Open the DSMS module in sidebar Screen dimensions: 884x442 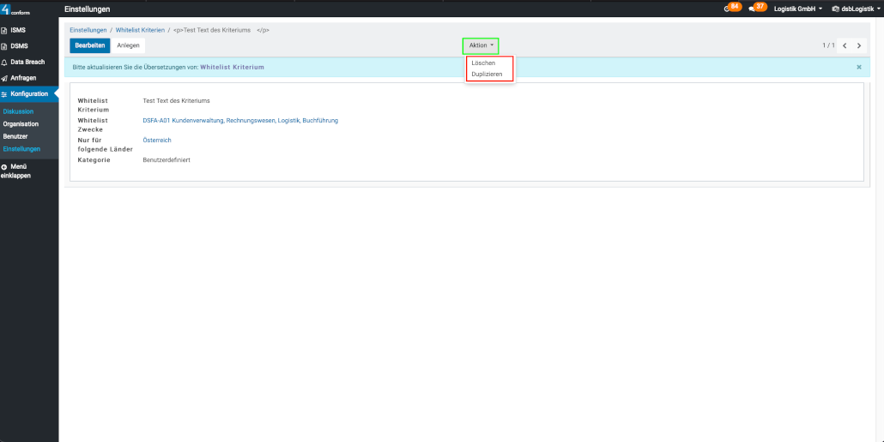[x=18, y=46]
